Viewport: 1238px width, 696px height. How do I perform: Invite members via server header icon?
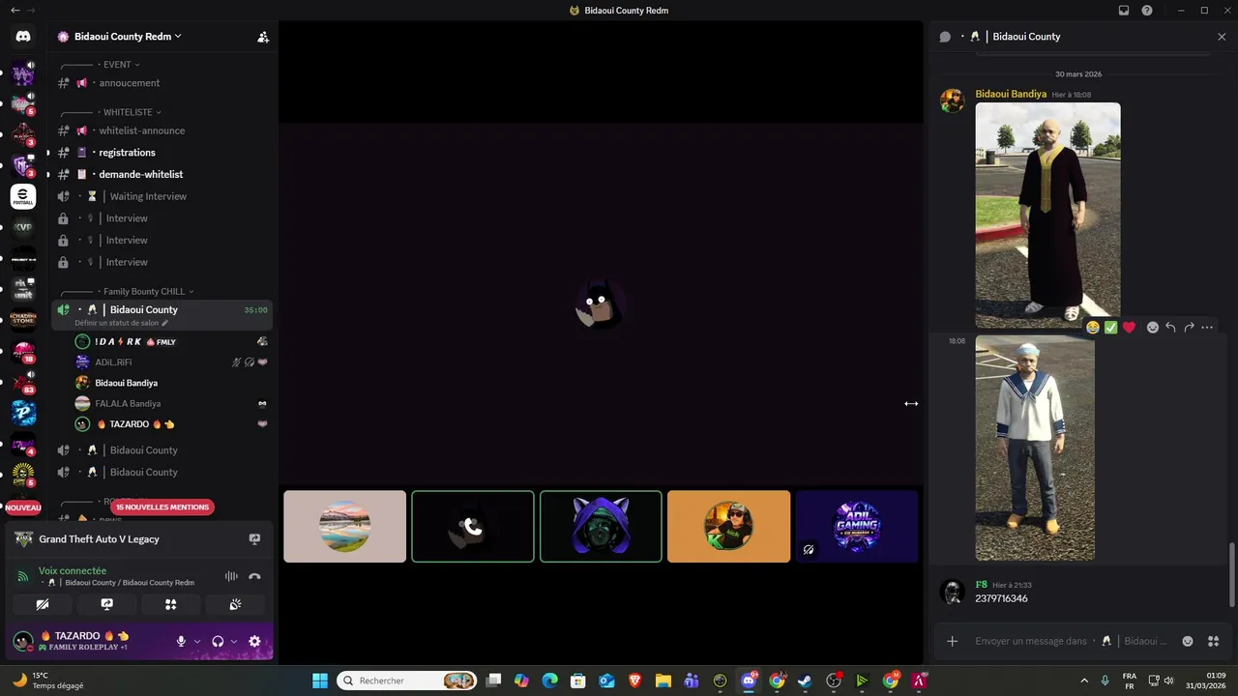[262, 37]
